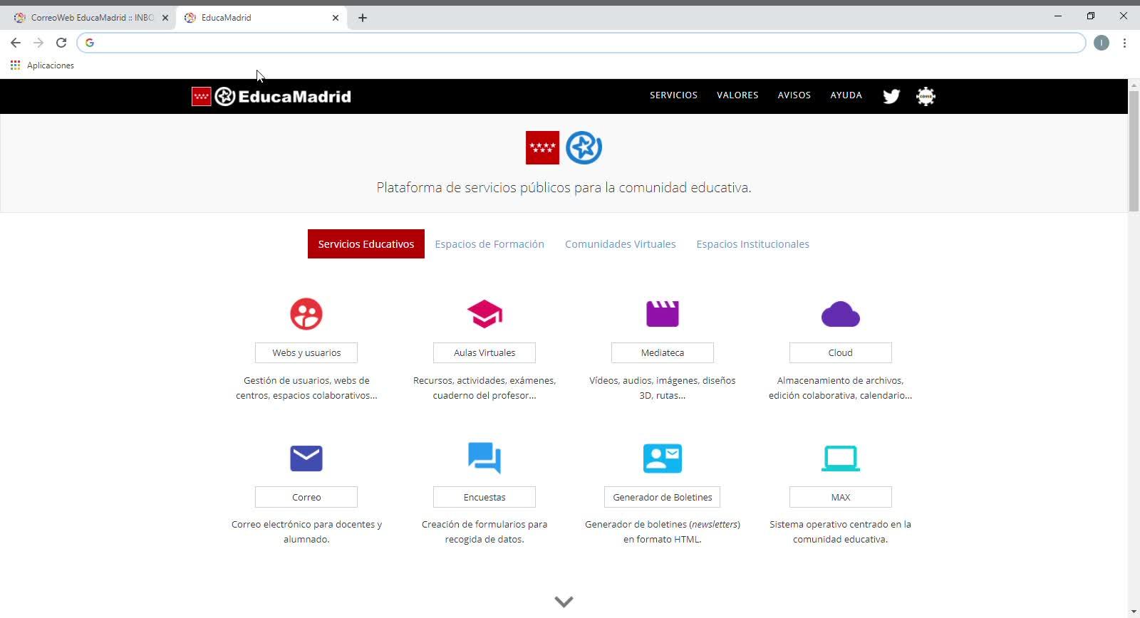
Task: Click the text 'Plataforma de servicios públicos para la comunidad educativa.'
Action: [564, 187]
